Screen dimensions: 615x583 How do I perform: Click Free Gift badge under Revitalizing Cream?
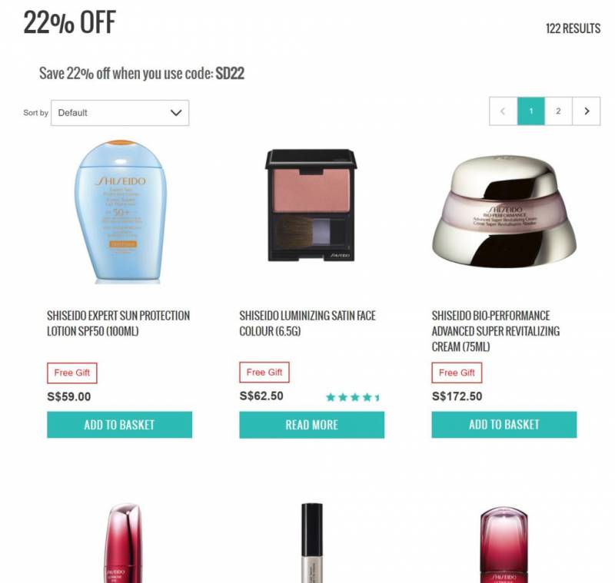(457, 373)
